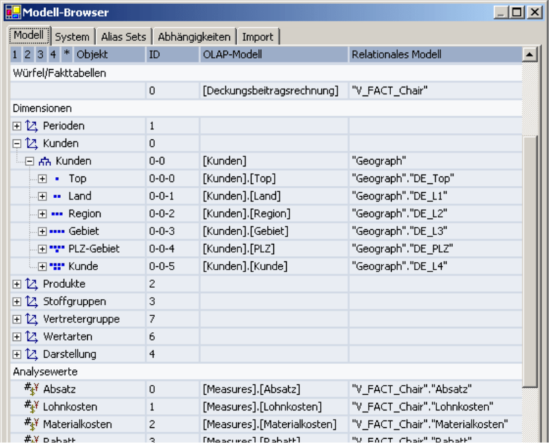Click the Produkte dimension axis icon
The width and height of the screenshot is (549, 443).
pyautogui.click(x=32, y=284)
